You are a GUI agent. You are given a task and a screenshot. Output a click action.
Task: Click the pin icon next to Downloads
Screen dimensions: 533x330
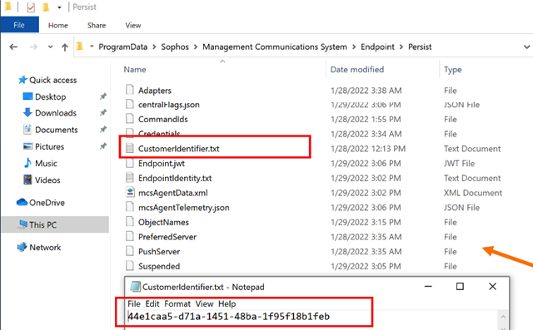point(103,112)
